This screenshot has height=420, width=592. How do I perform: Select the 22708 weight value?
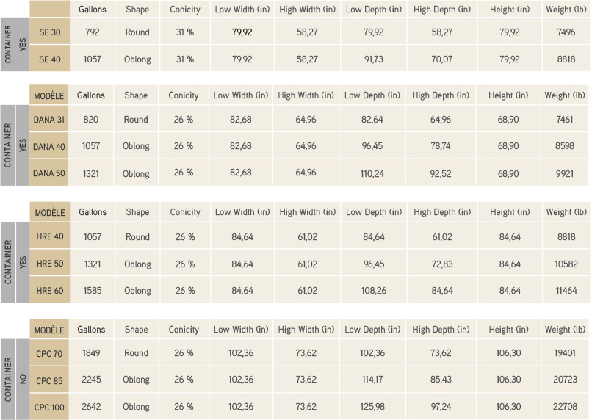click(x=566, y=407)
